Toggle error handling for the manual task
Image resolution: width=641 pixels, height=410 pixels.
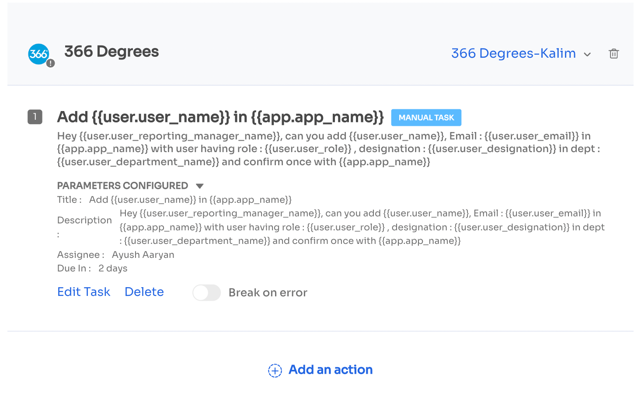pos(206,293)
